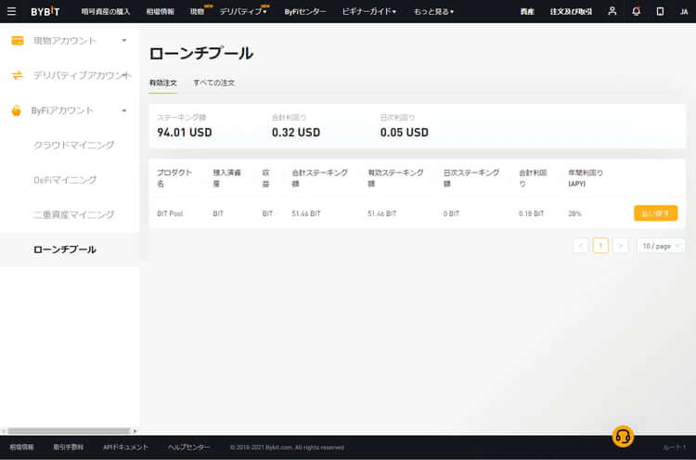The width and height of the screenshot is (696, 460).
Task: Open 注文及び取引 in top menu
Action: (x=571, y=12)
